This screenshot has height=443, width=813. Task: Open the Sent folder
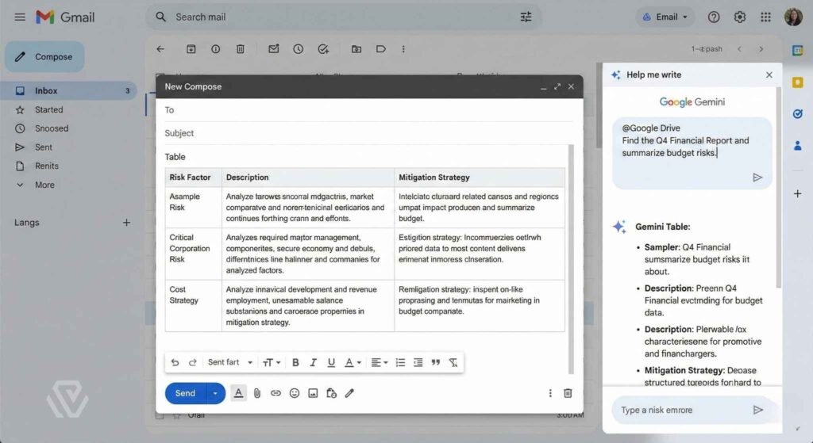(x=44, y=147)
